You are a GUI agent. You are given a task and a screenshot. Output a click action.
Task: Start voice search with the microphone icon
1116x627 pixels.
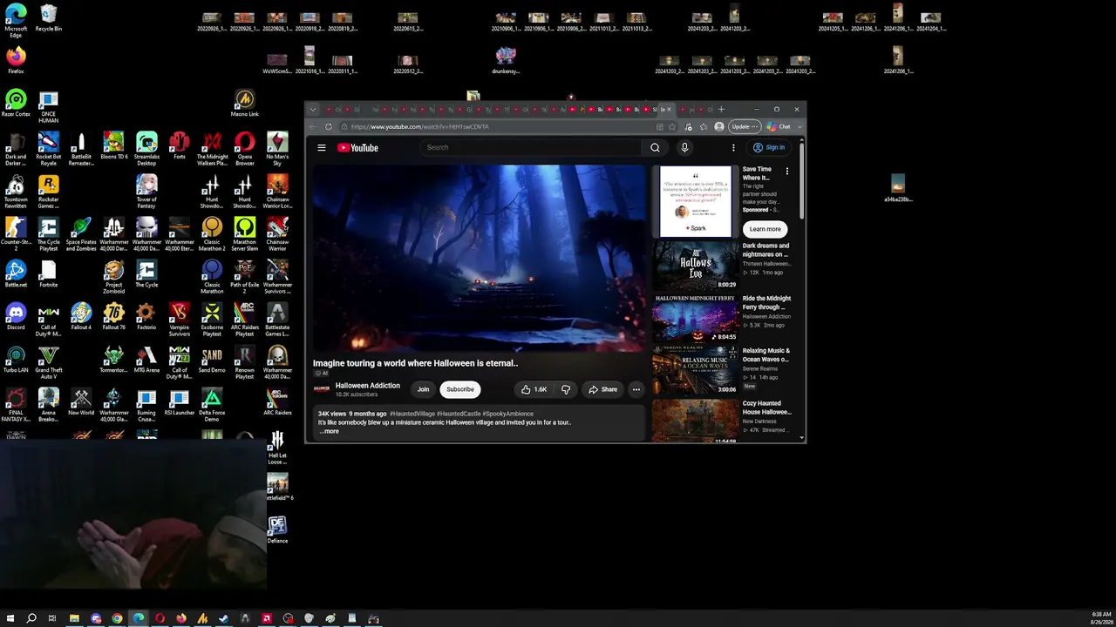coord(684,148)
